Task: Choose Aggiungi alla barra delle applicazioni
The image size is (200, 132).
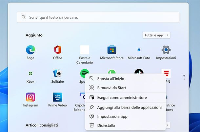Action: tap(126, 107)
